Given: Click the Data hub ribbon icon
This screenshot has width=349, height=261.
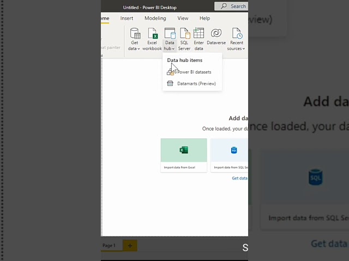Looking at the screenshot, I should coord(170,33).
